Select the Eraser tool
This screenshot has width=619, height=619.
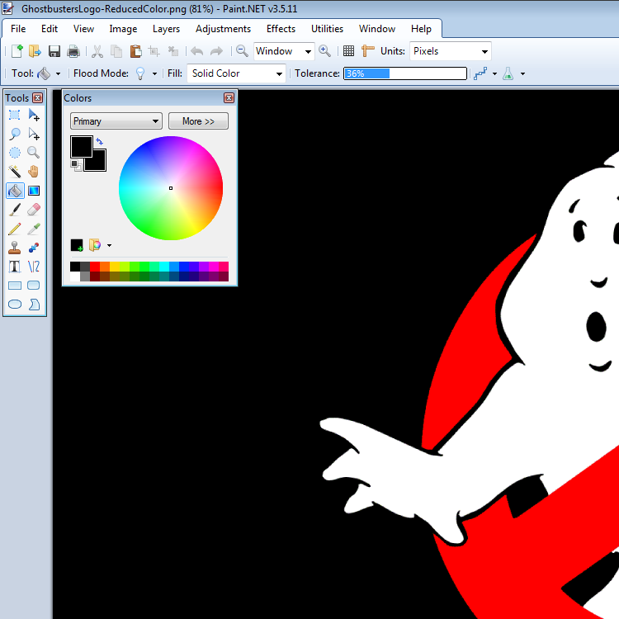point(34,210)
